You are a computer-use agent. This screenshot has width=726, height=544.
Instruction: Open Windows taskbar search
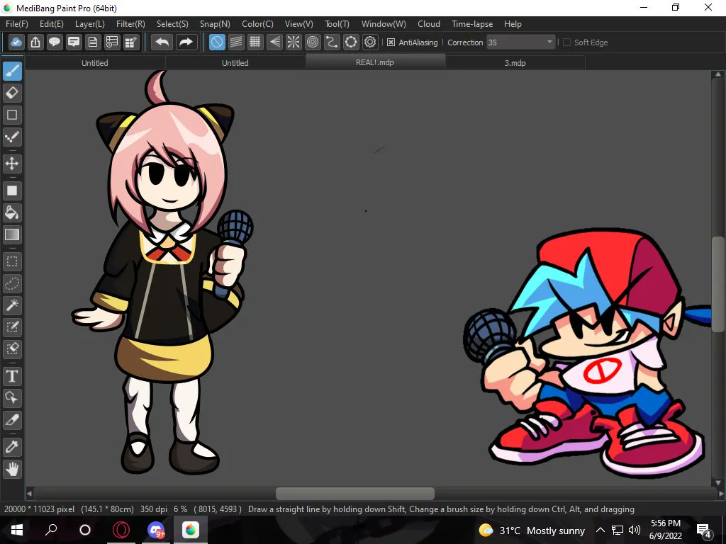(51, 530)
